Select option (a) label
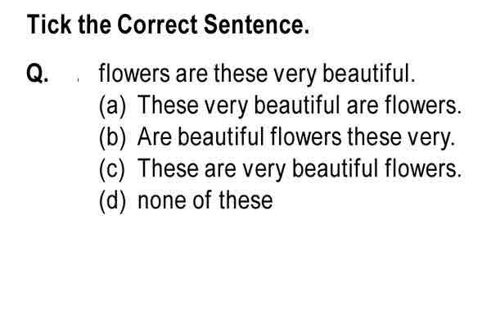The height and width of the screenshot is (327, 491). [112, 105]
